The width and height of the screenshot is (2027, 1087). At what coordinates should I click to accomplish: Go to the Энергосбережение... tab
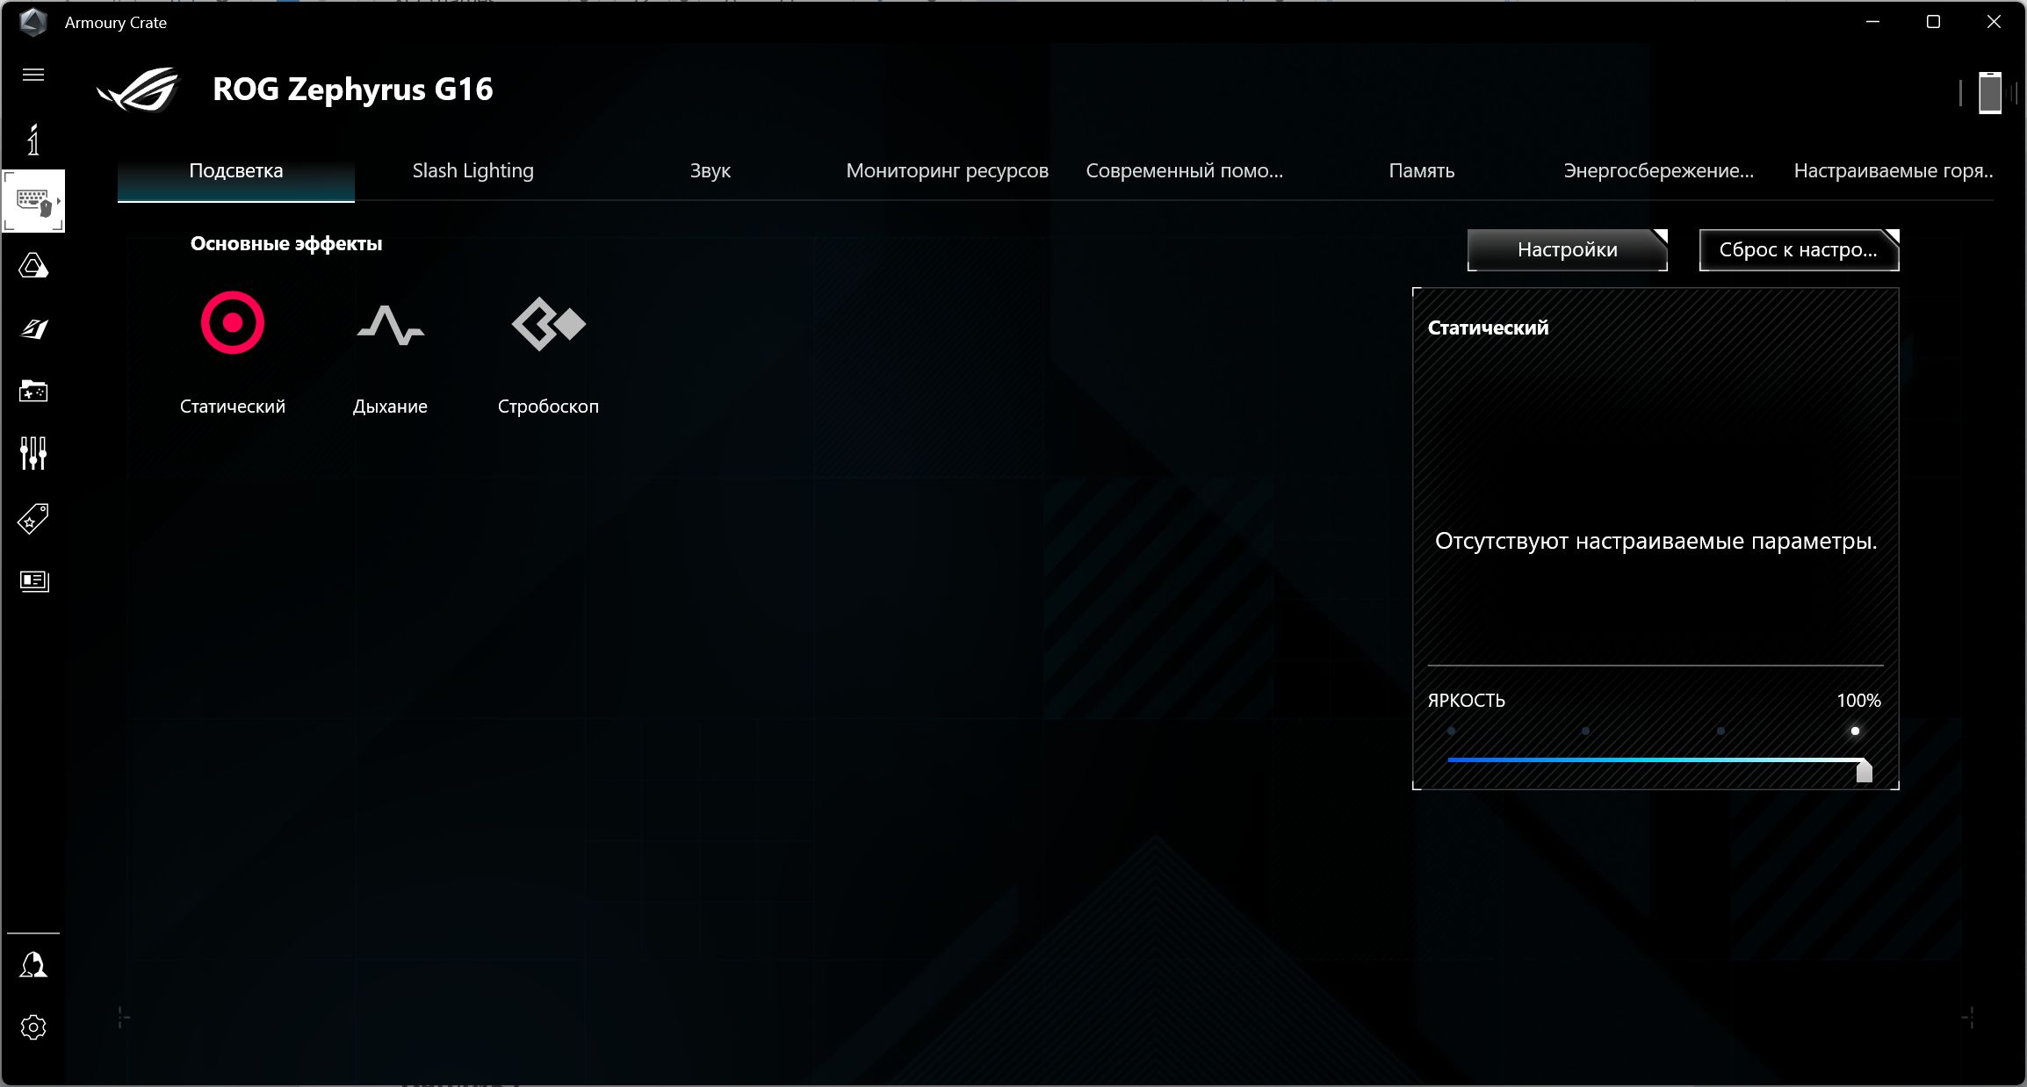[1659, 171]
